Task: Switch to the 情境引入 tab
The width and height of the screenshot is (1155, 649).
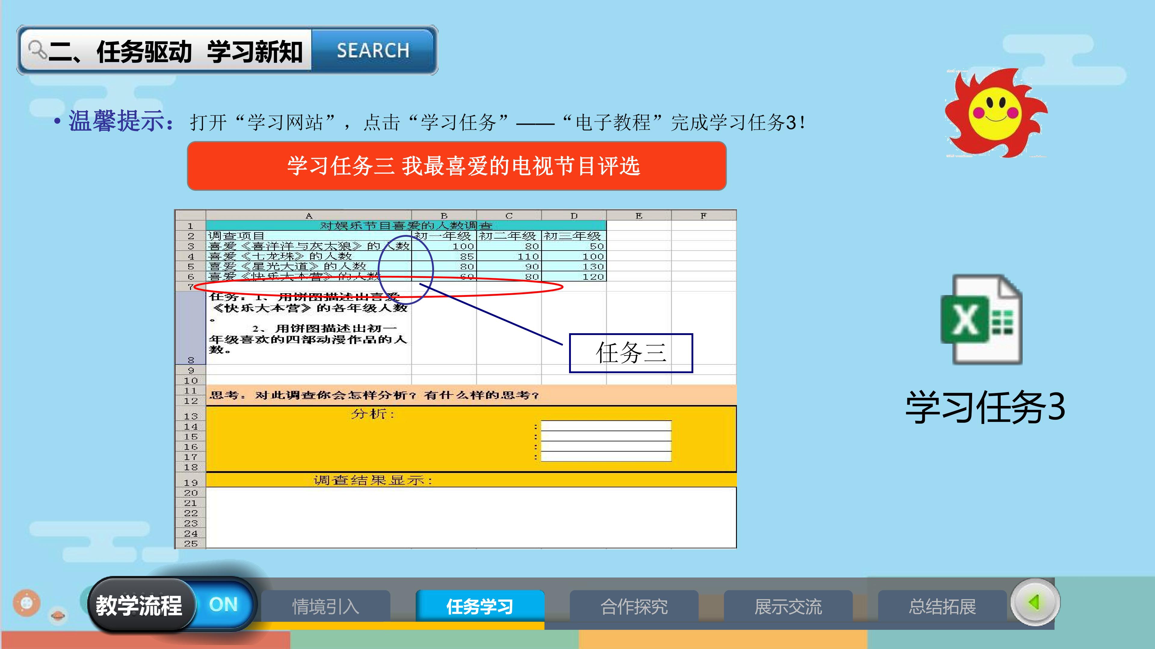Action: point(326,606)
